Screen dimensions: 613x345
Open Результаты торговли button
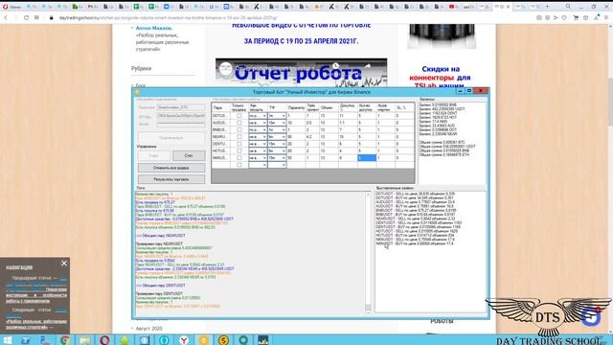[x=171, y=179]
